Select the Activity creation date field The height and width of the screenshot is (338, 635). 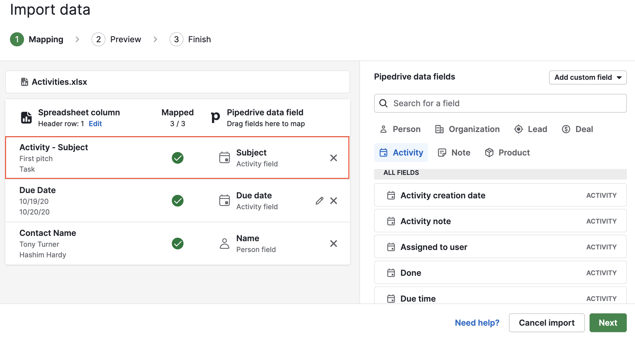(x=500, y=195)
